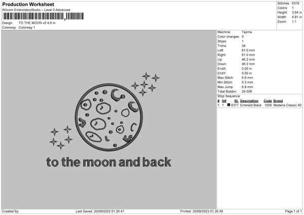The height and width of the screenshot is (215, 304).
Task: Select the design name 'TO THE MOON v2 4,8 in'
Action: (x=37, y=23)
